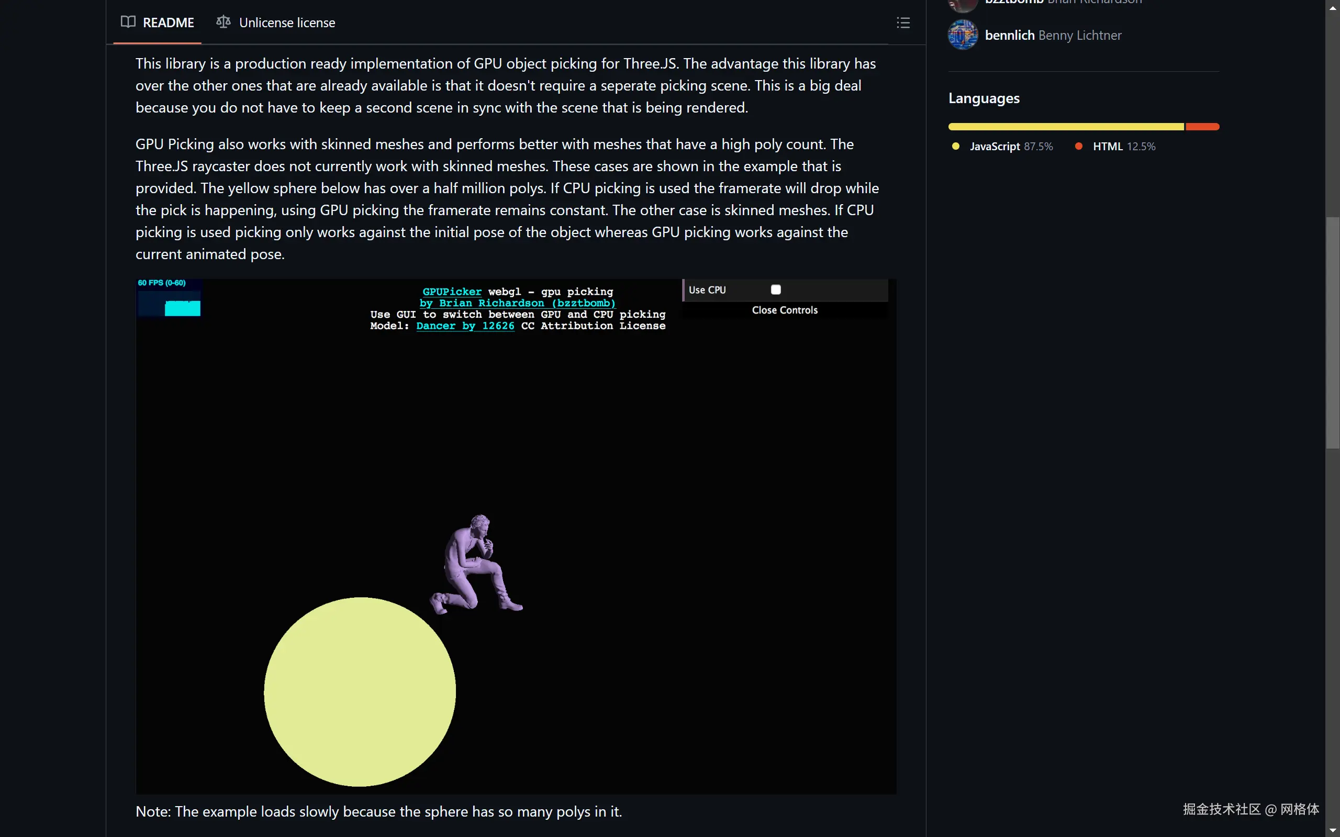Click the yellow JavaScript language dot
Image resolution: width=1340 pixels, height=837 pixels.
click(x=955, y=146)
